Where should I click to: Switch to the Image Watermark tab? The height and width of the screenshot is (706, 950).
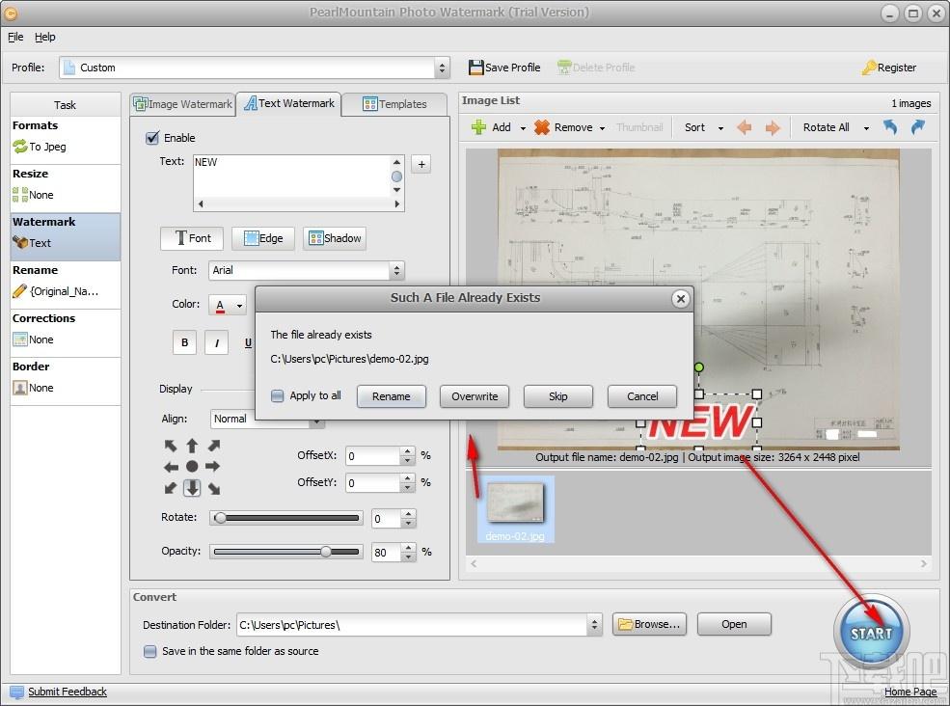pyautogui.click(x=183, y=104)
